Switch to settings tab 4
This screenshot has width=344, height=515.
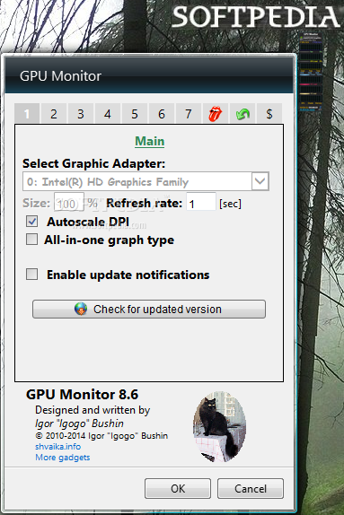click(108, 114)
